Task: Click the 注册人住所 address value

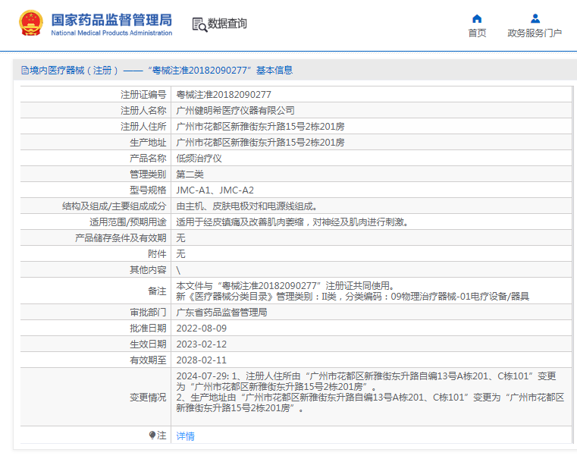Action: 260,127
